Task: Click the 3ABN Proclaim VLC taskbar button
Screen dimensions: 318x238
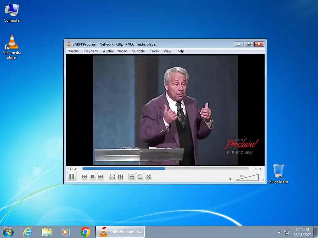Action: click(120, 232)
